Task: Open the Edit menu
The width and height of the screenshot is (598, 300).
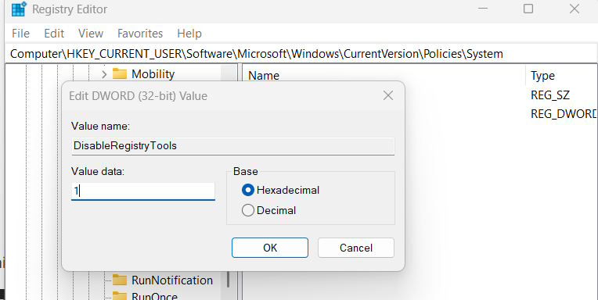Action: (54, 34)
